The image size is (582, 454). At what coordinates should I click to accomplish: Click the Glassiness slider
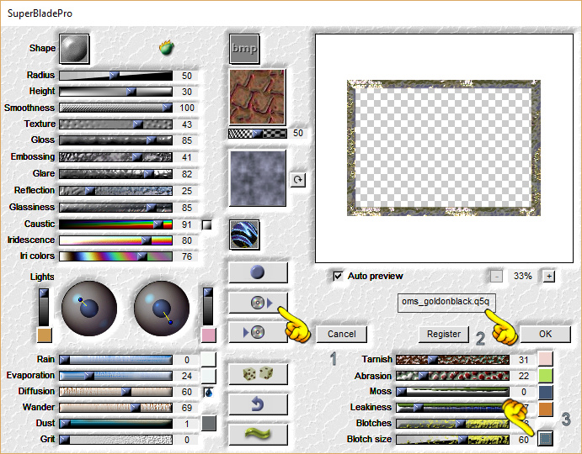coord(115,208)
